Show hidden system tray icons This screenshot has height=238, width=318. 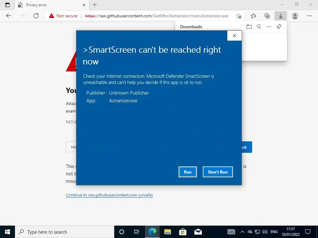(242, 232)
